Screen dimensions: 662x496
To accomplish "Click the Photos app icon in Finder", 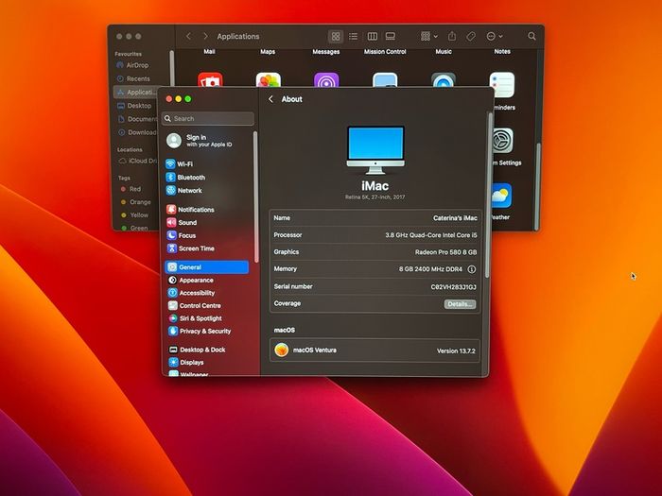I will pyautogui.click(x=268, y=80).
